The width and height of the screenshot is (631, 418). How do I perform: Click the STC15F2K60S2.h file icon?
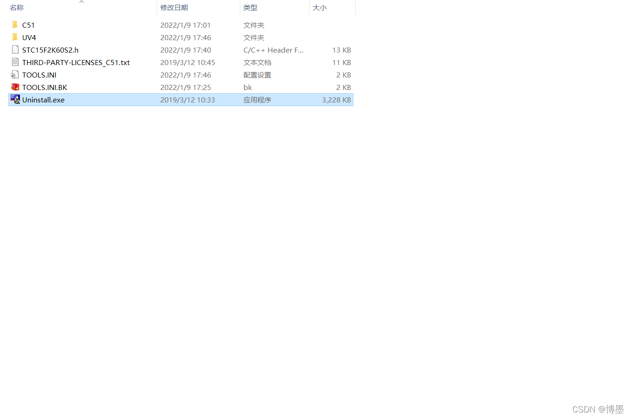coord(15,50)
